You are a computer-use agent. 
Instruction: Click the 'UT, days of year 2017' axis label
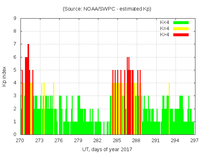107,149
